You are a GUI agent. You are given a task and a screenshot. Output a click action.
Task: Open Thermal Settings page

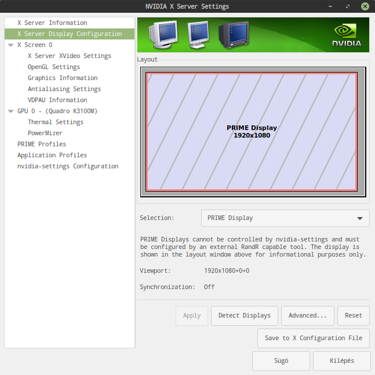70,122
